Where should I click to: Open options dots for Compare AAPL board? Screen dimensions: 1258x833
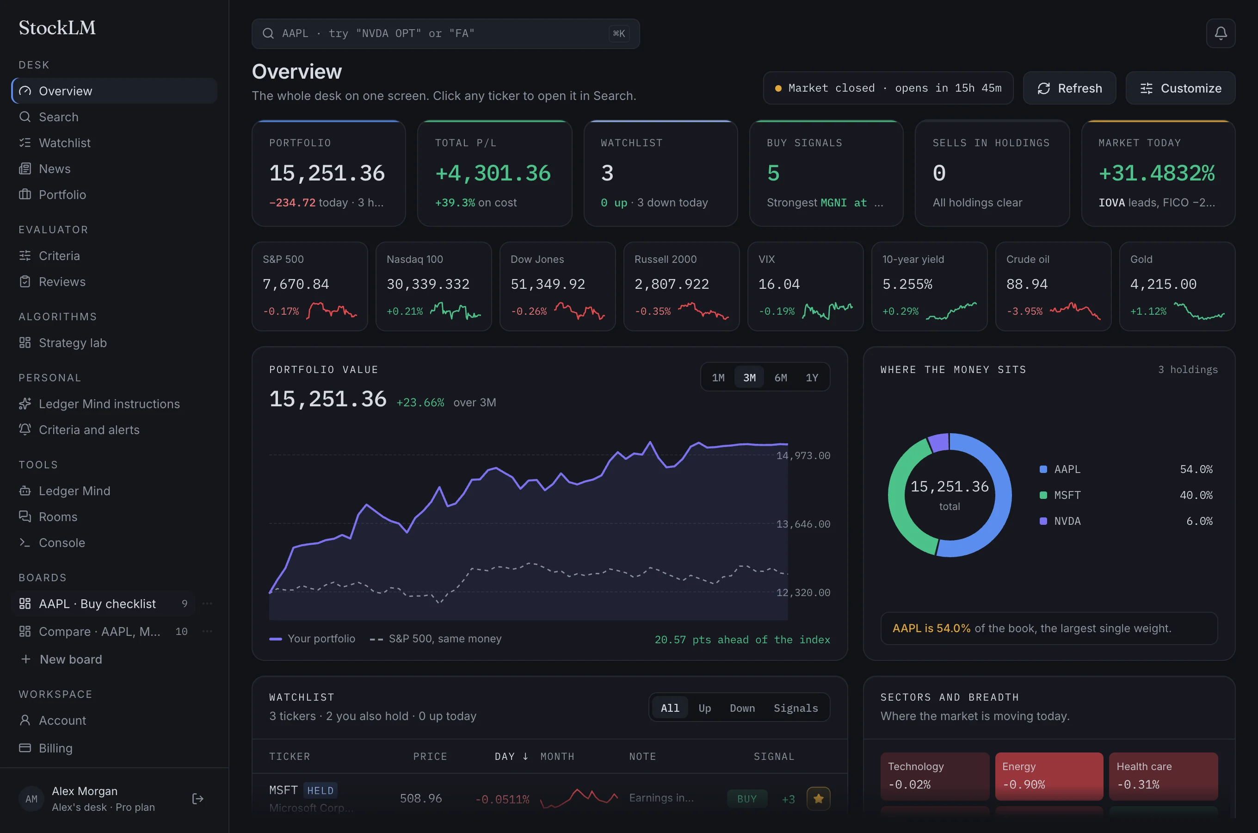click(208, 631)
